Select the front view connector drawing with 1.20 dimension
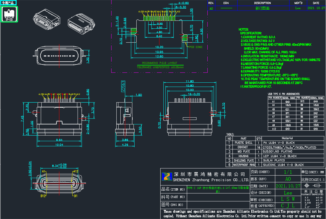 coord(59,56)
